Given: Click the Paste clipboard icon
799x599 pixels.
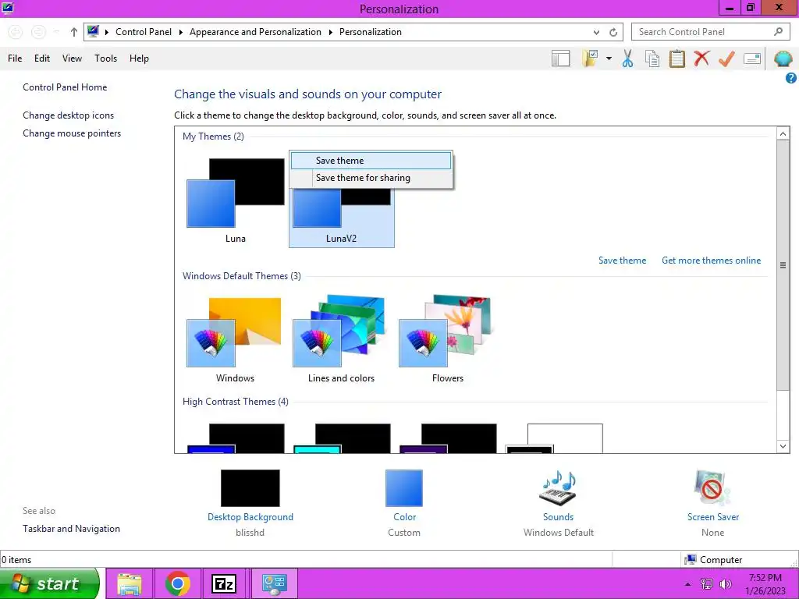Looking at the screenshot, I should (676, 58).
